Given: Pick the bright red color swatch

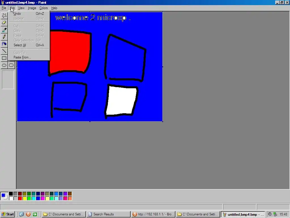Looking at the screenshot, I should pos(20,198).
